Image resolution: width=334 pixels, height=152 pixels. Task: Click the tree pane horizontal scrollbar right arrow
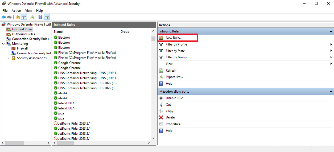[x=48, y=143]
